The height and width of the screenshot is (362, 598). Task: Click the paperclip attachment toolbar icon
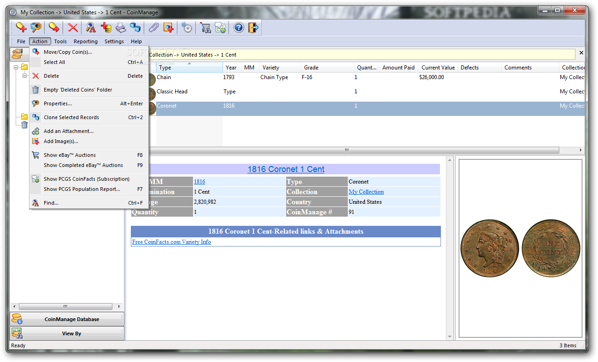pos(153,28)
